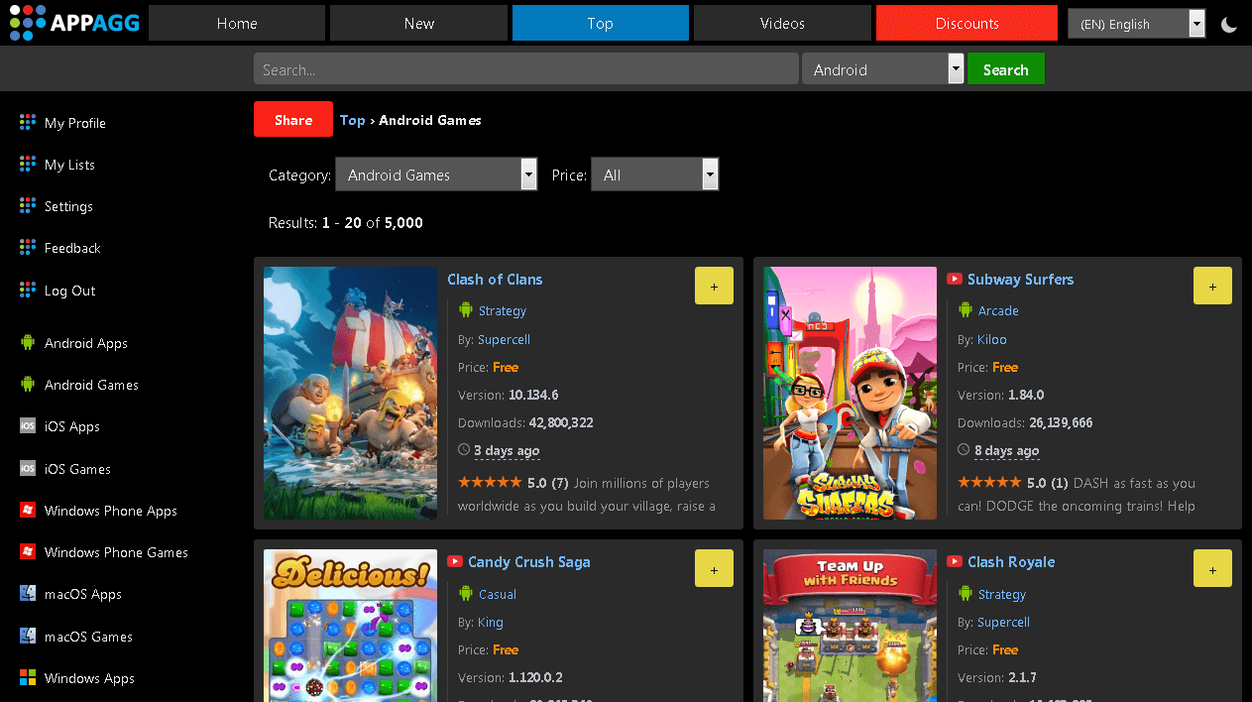The width and height of the screenshot is (1252, 702).
Task: Open the Category dropdown showing Android Games
Action: 436,174
